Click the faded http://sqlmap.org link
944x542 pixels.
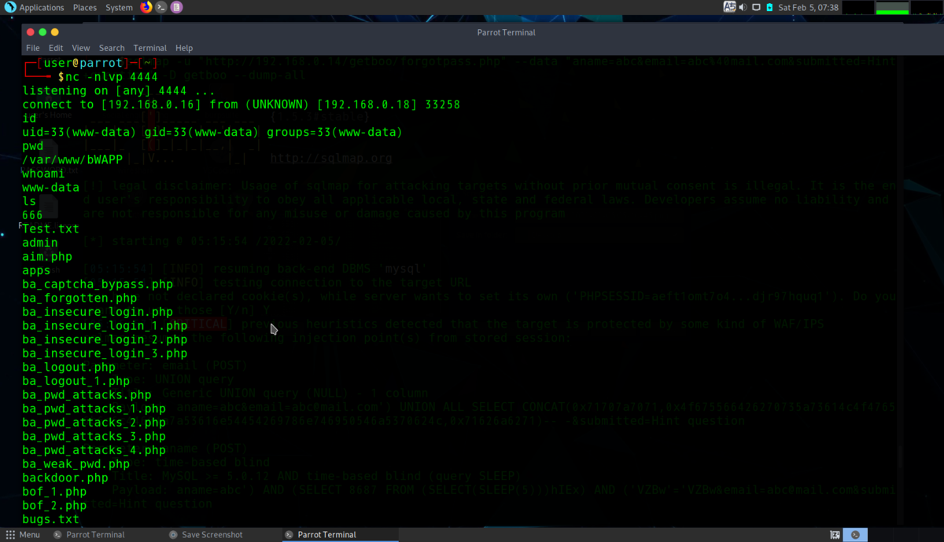point(331,159)
